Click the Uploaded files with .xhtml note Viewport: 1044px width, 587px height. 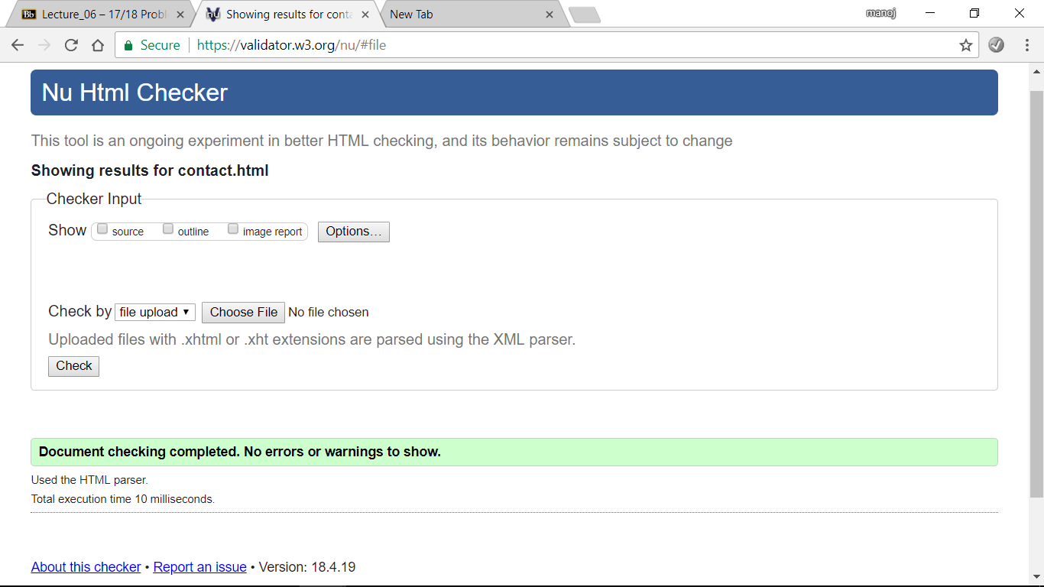[x=312, y=339]
